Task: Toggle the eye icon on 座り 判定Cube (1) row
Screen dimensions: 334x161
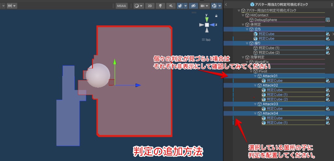Action: coord(328,48)
